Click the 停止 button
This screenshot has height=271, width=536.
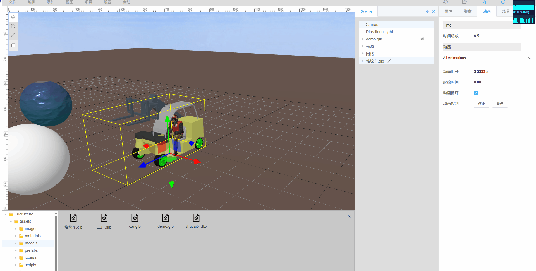pyautogui.click(x=481, y=104)
